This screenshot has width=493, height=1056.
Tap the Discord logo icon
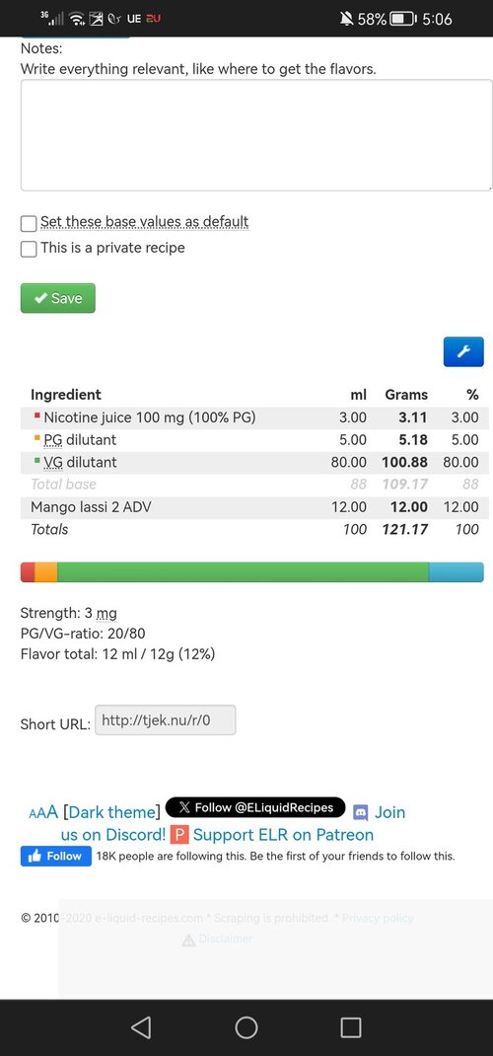click(x=361, y=813)
